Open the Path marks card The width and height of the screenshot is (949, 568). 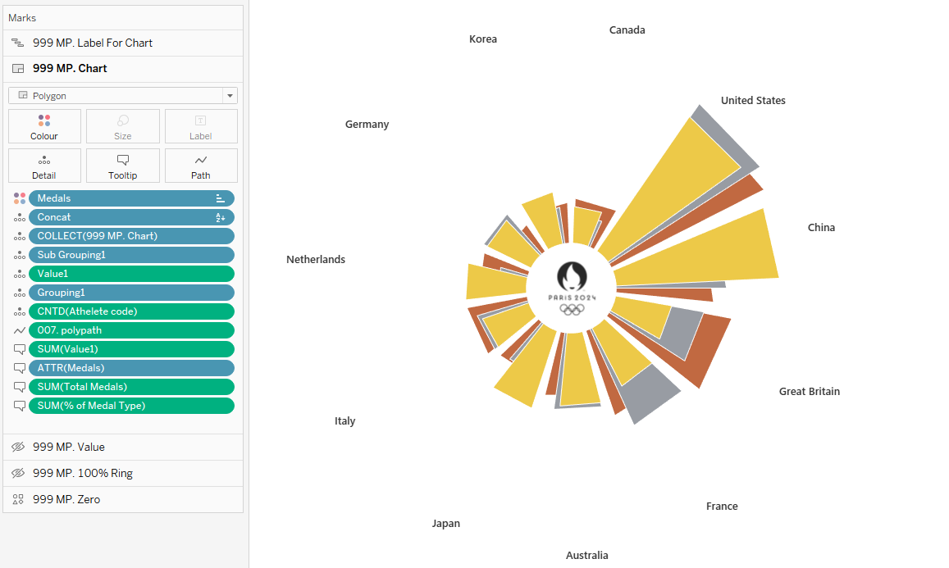[201, 166]
